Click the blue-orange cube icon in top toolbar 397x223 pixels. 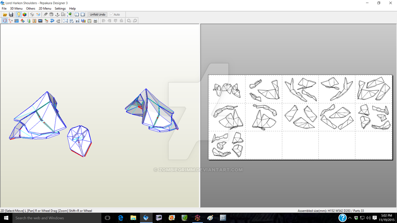pyautogui.click(x=38, y=14)
